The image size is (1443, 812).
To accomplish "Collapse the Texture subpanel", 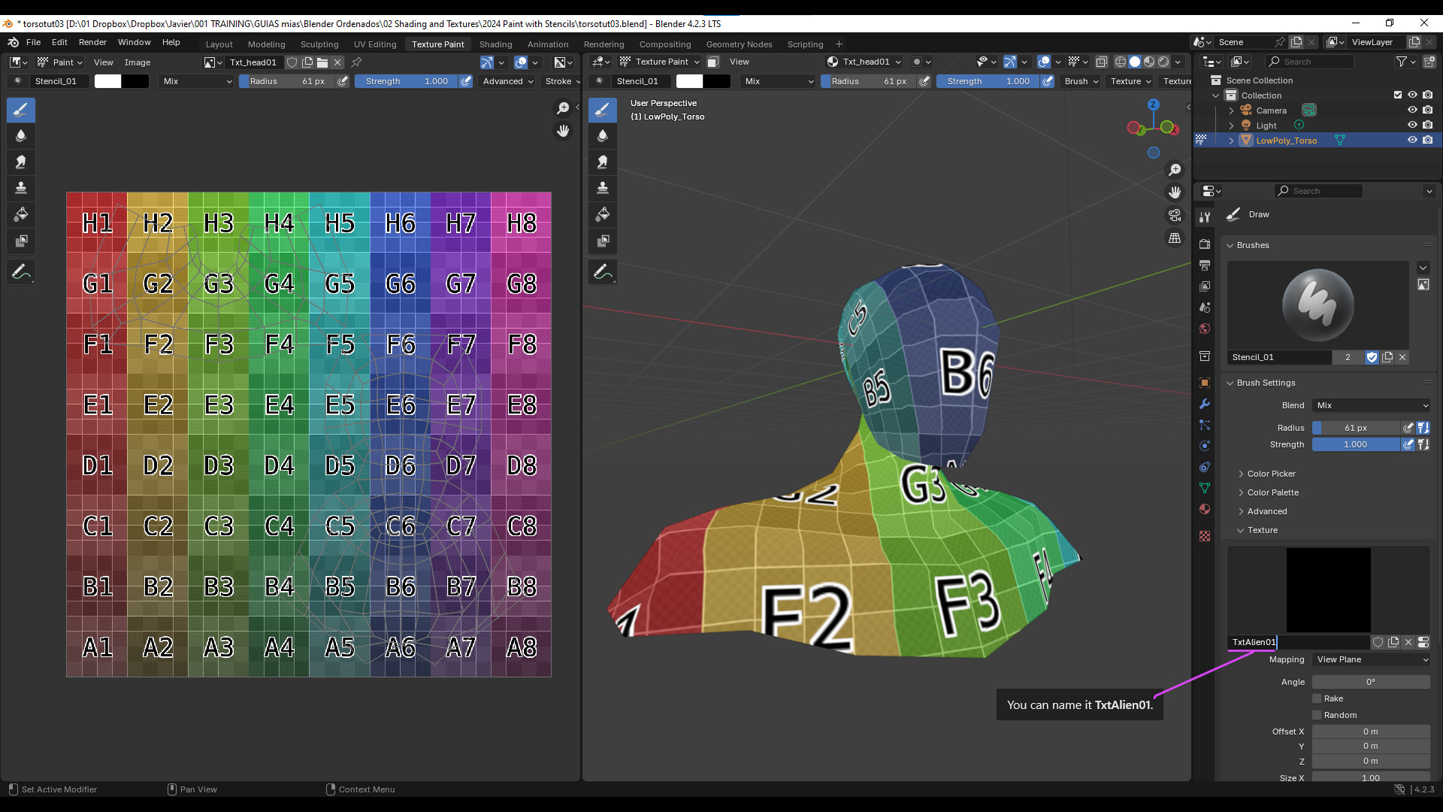I will pos(1261,530).
